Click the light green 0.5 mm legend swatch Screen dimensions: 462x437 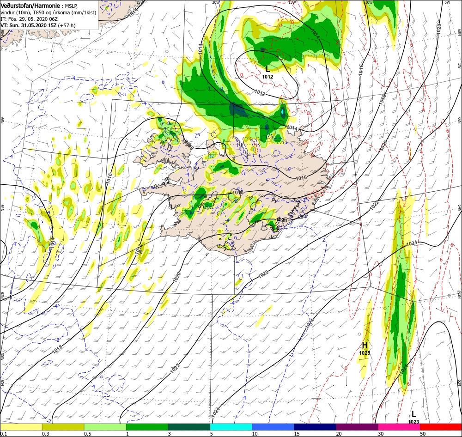tap(105, 427)
